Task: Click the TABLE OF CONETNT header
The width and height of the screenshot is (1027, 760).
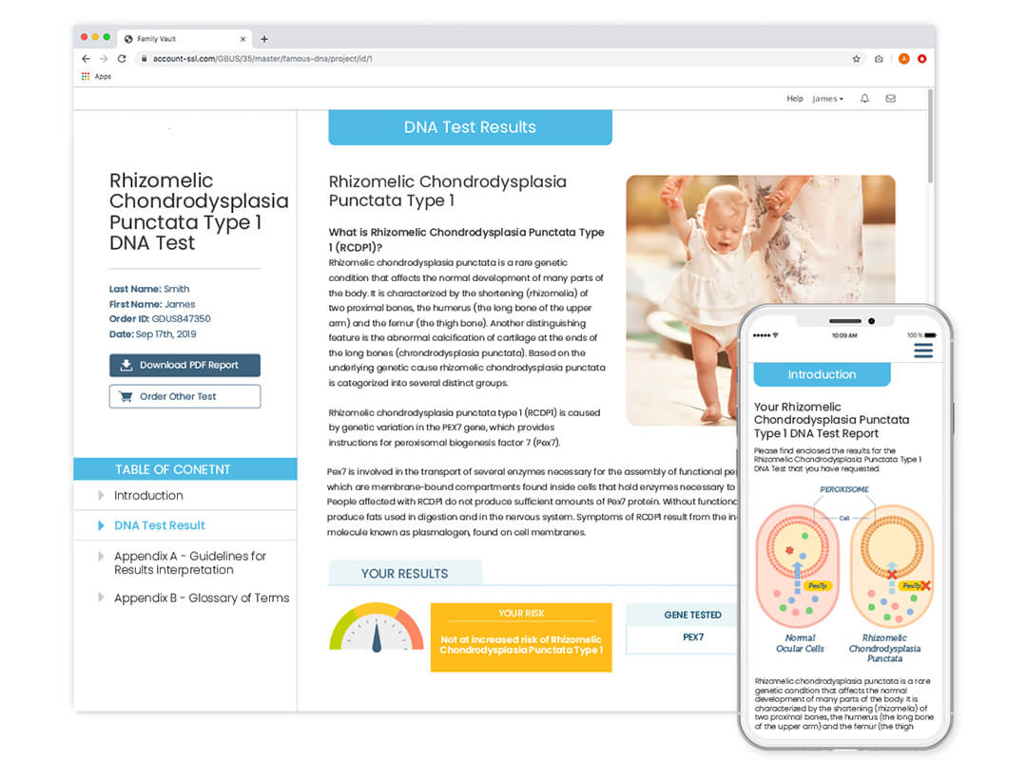Action: [x=185, y=469]
